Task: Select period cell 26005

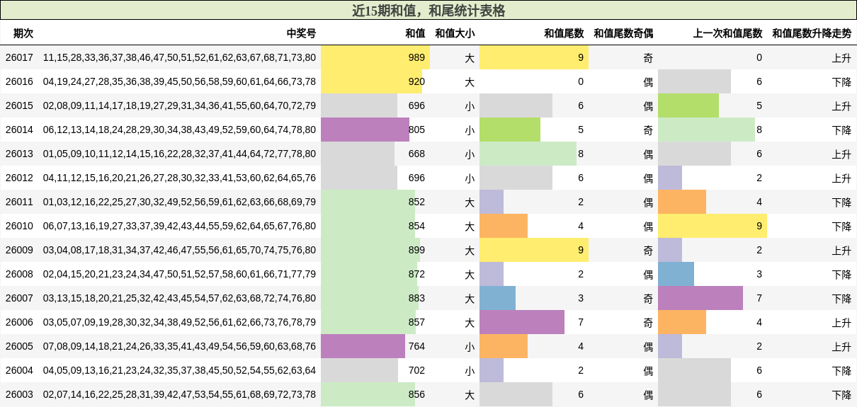Action: [19, 346]
